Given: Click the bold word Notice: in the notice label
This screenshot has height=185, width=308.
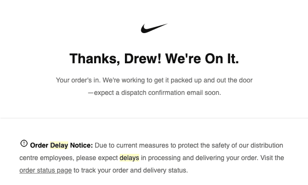Looking at the screenshot, I should coord(81,145).
